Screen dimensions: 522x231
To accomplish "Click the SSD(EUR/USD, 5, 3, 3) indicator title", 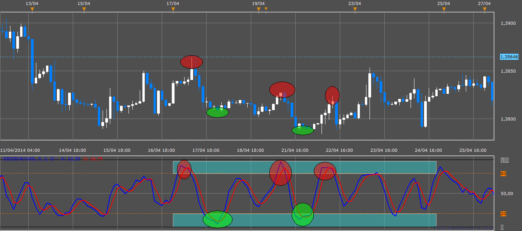I will (x=29, y=158).
